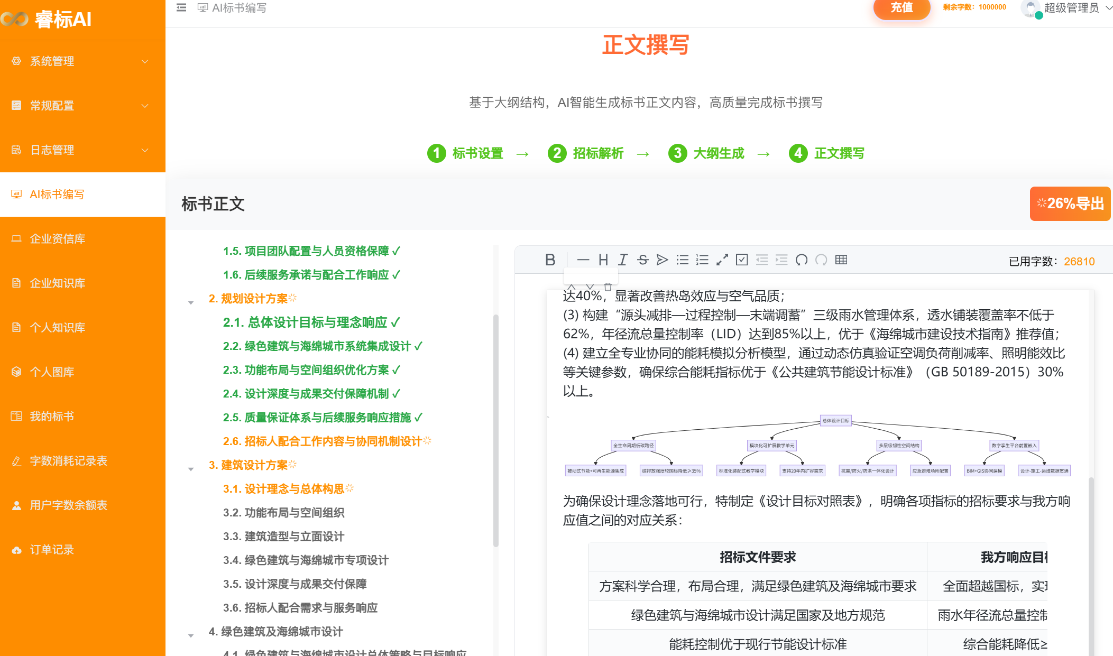Viewport: 1113px width, 656px height.
Task: Select 我的标书 sidebar menu item
Action: tap(52, 417)
